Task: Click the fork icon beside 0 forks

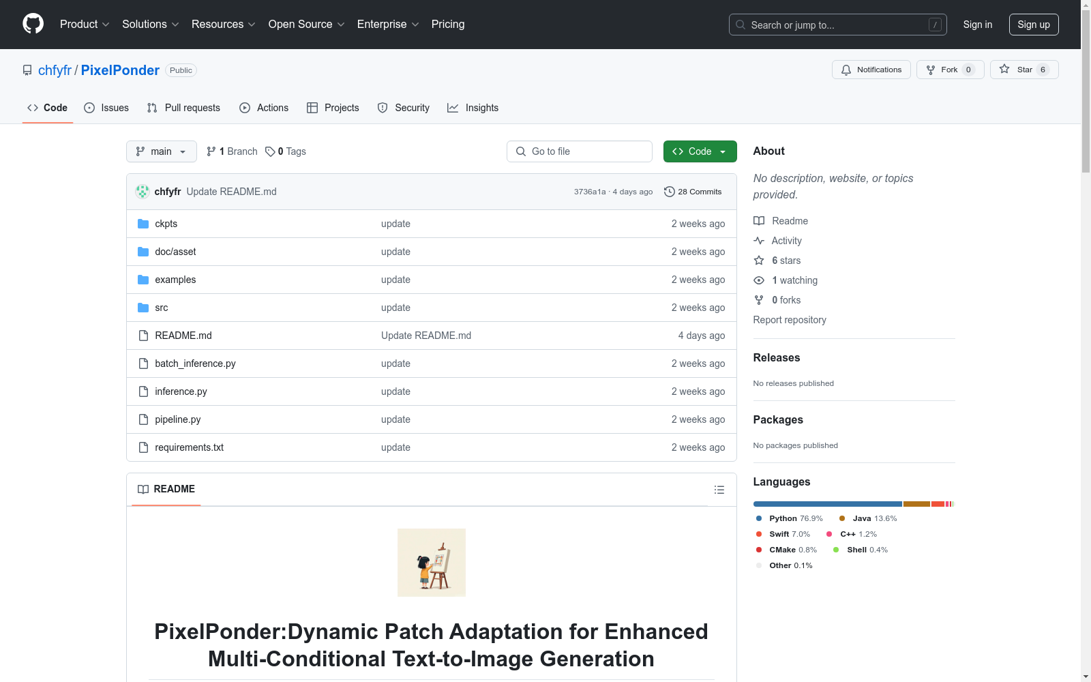Action: [759, 300]
